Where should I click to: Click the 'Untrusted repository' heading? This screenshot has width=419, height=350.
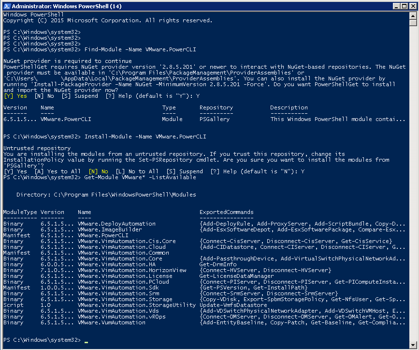(37, 148)
